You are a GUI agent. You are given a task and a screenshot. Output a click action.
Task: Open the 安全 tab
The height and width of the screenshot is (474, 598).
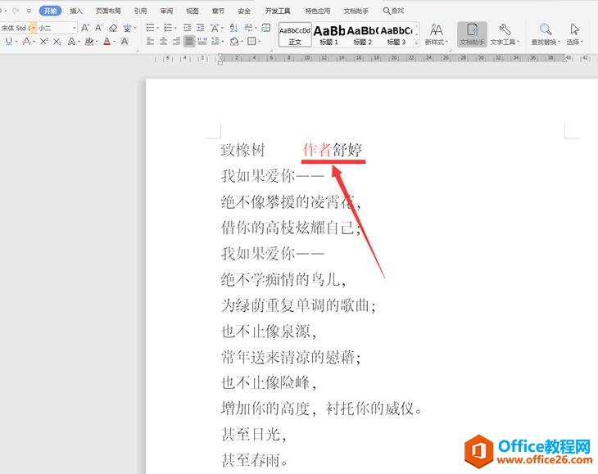click(x=244, y=11)
